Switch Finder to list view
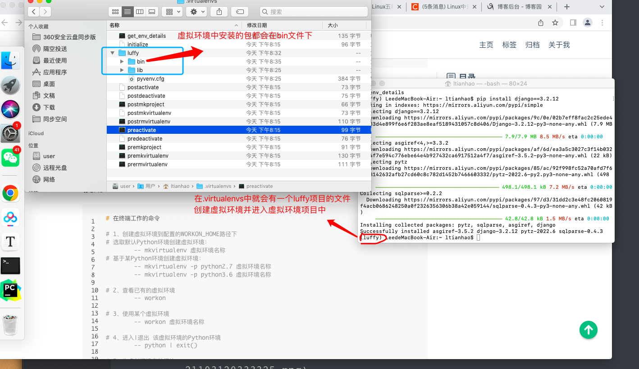This screenshot has width=639, height=369. point(127,12)
